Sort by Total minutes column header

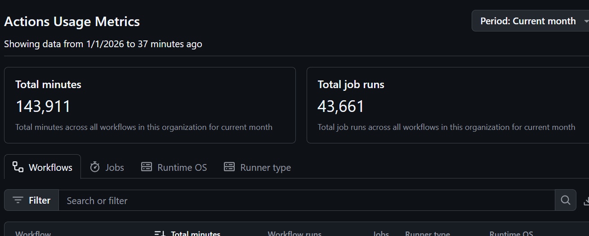point(196,234)
